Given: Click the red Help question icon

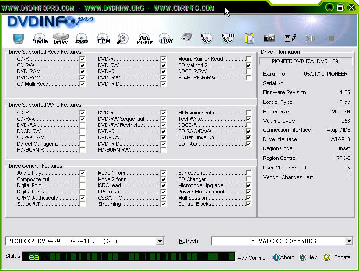Looking at the screenshot, I should point(303,257).
